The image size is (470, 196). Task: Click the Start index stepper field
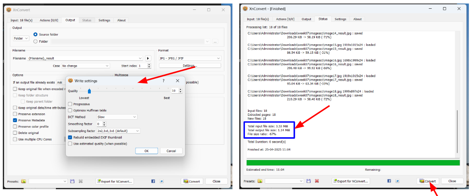coord(145,66)
